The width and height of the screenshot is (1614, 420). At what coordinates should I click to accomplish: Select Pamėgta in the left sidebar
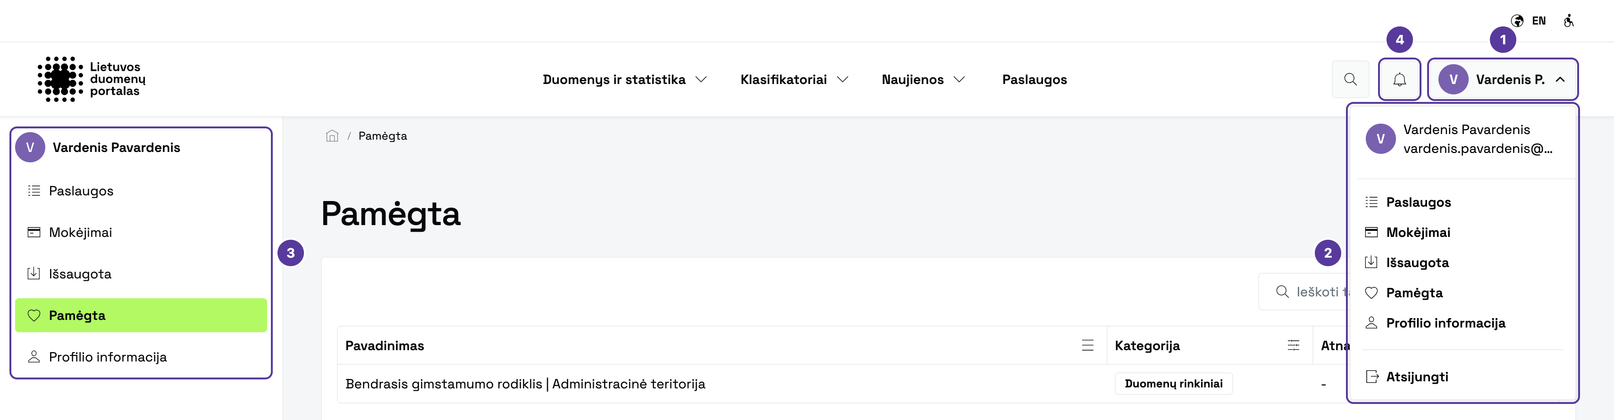point(141,315)
